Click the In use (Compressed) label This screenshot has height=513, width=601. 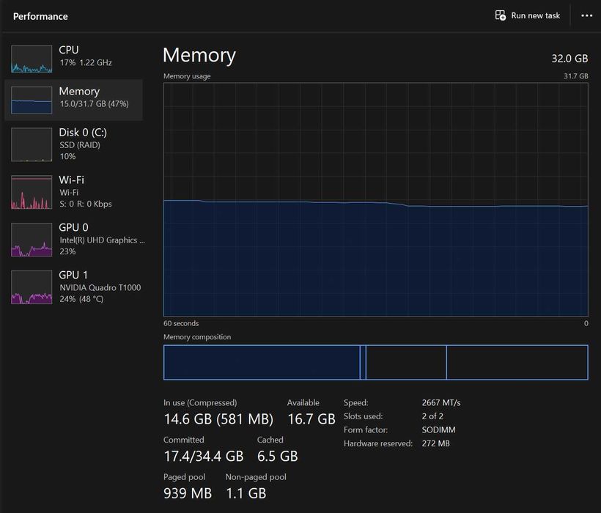point(200,402)
